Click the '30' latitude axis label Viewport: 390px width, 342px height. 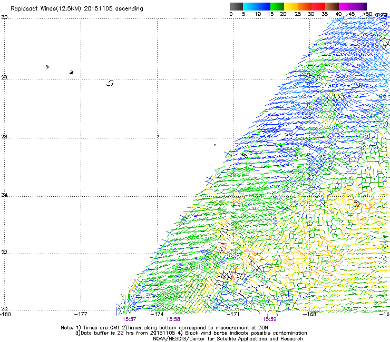[x=4, y=17]
